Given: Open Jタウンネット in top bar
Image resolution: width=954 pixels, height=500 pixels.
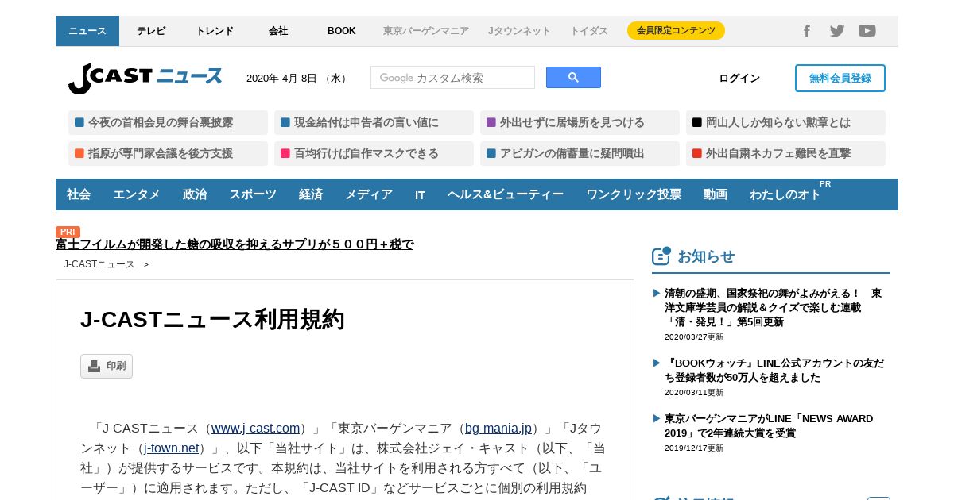Looking at the screenshot, I should (519, 31).
